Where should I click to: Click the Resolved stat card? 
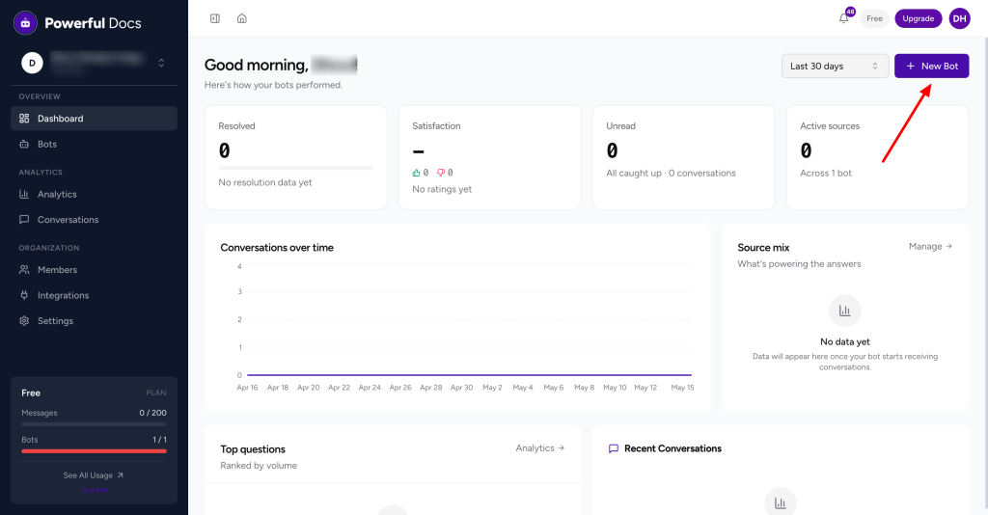pyautogui.click(x=295, y=157)
